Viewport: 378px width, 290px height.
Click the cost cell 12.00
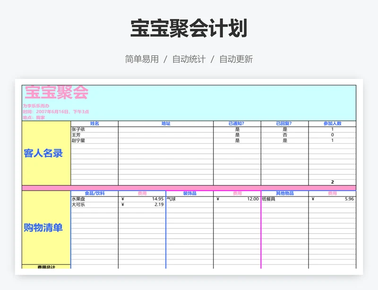(237, 199)
